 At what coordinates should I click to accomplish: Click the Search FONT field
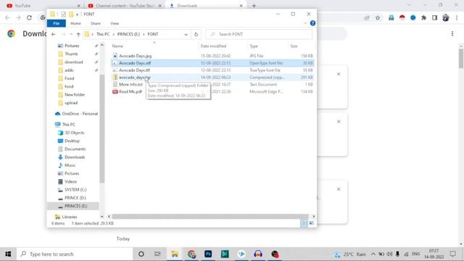pos(259,34)
